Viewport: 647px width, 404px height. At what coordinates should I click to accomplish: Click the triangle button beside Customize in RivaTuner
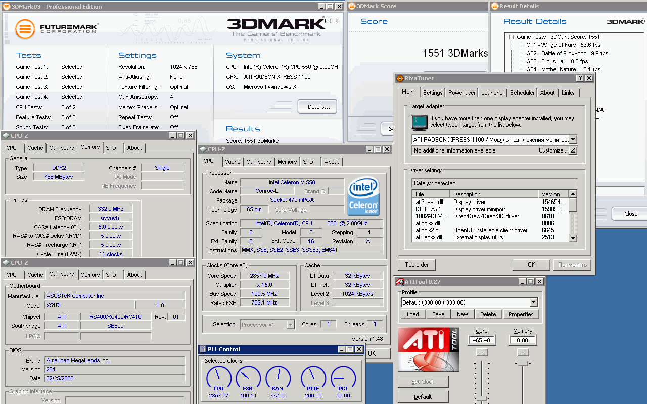(x=573, y=150)
